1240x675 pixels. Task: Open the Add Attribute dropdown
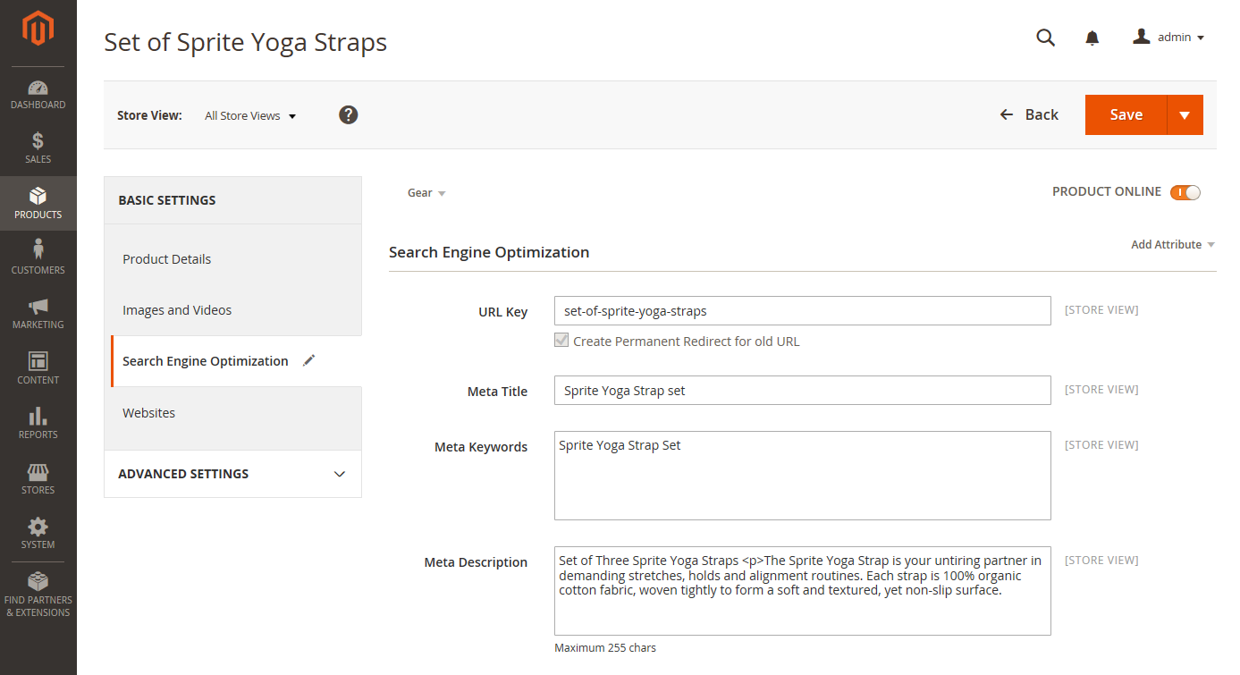point(1172,245)
